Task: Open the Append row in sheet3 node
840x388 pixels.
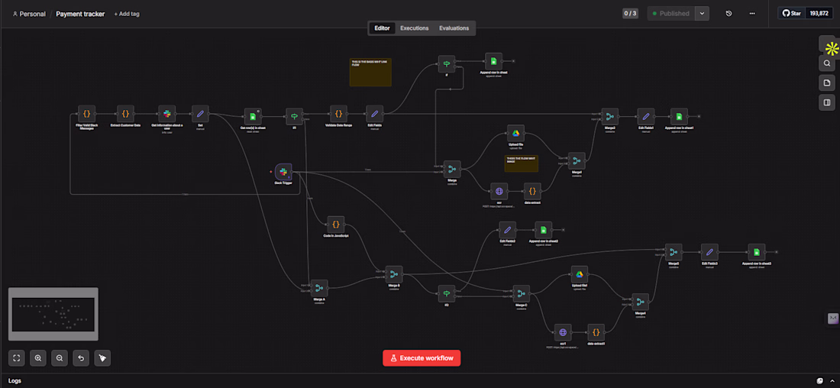Action: coord(757,252)
